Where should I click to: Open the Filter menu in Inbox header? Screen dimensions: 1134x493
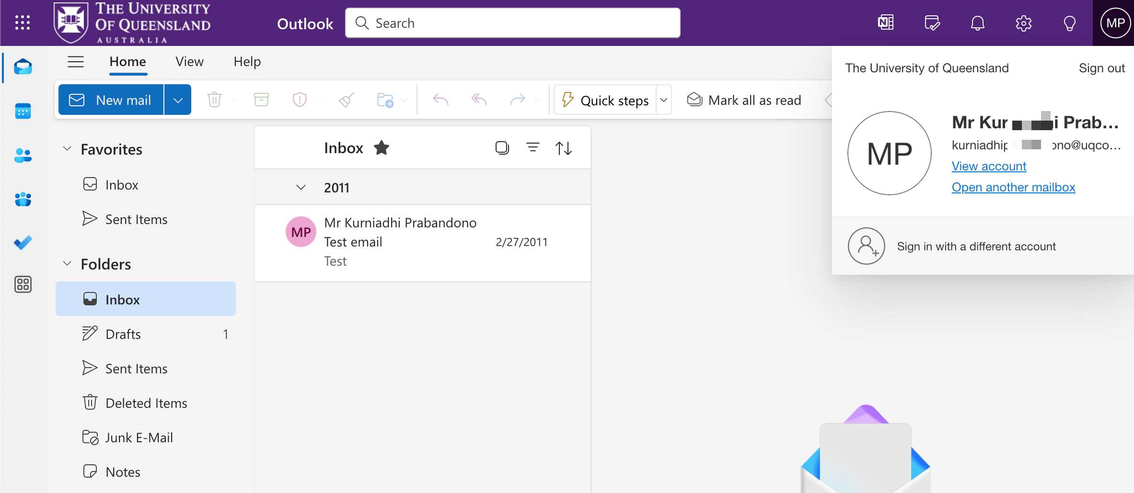pyautogui.click(x=533, y=148)
